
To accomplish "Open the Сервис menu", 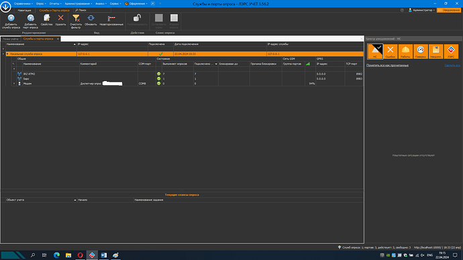I will [115, 3].
